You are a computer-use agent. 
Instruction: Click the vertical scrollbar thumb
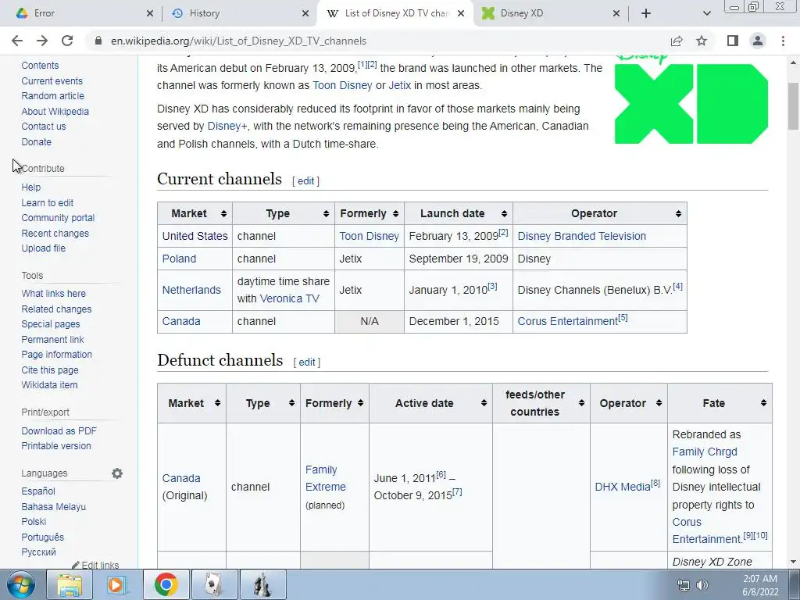pyautogui.click(x=794, y=106)
